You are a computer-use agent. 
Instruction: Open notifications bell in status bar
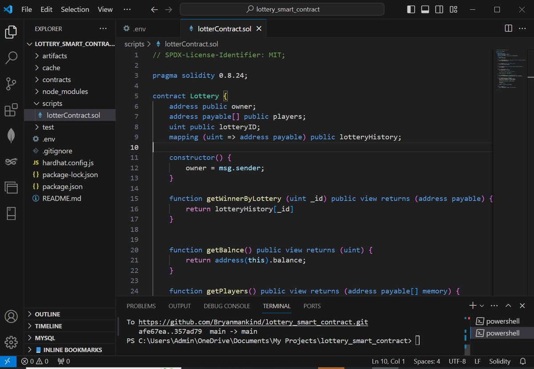[x=523, y=361]
